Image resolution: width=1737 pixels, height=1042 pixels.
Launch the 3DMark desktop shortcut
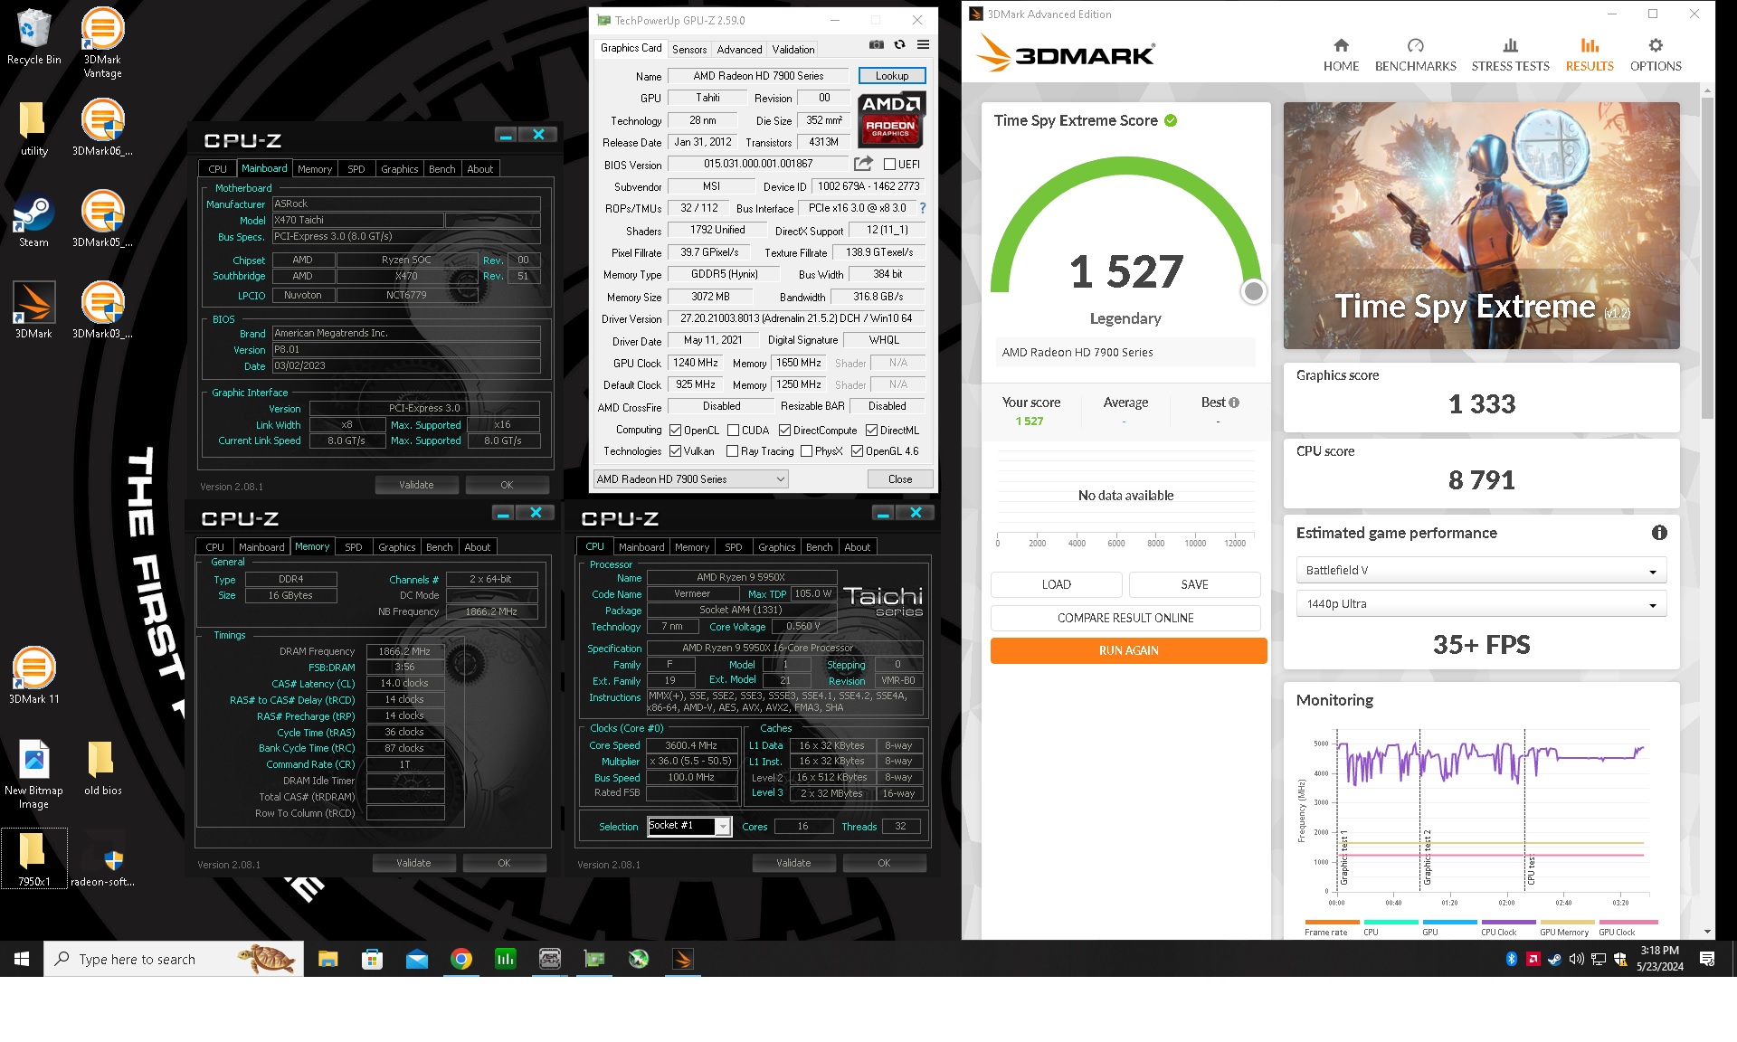pyautogui.click(x=33, y=311)
